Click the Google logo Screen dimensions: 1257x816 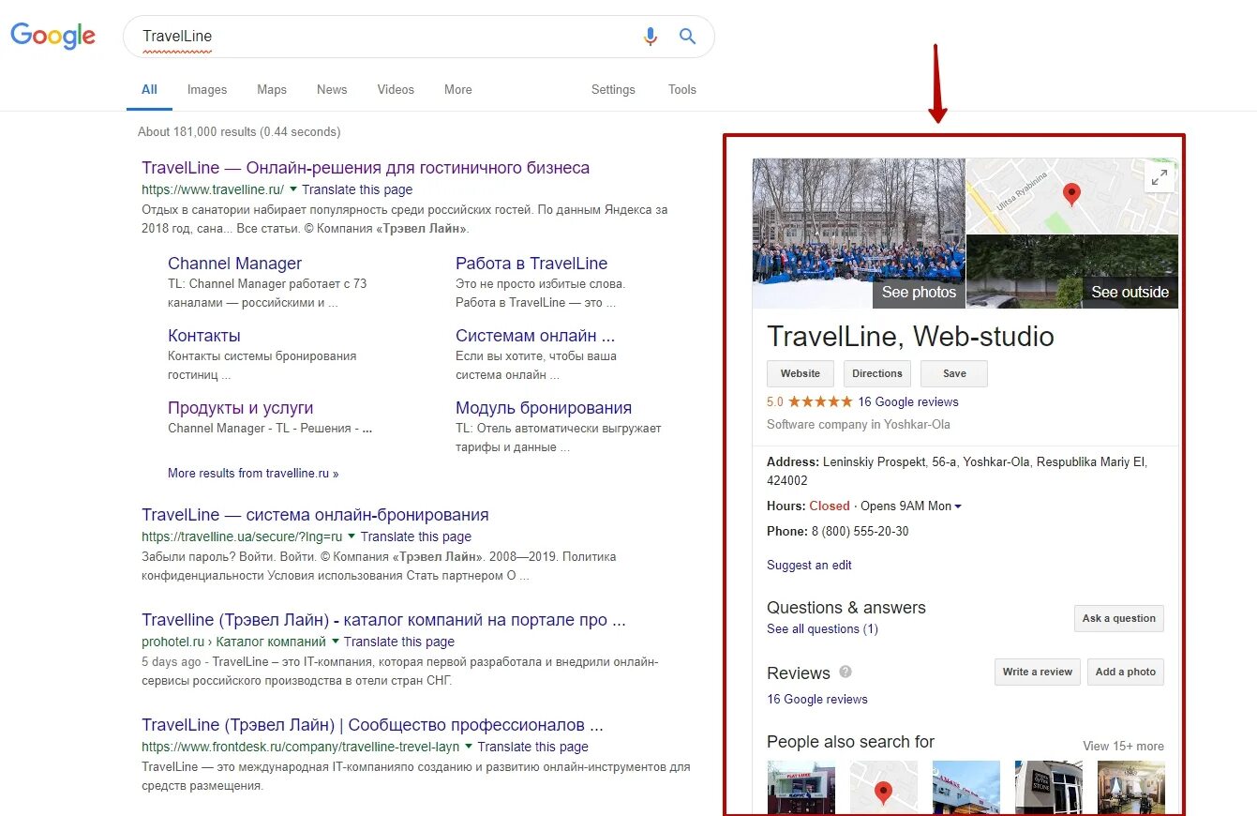point(52,36)
